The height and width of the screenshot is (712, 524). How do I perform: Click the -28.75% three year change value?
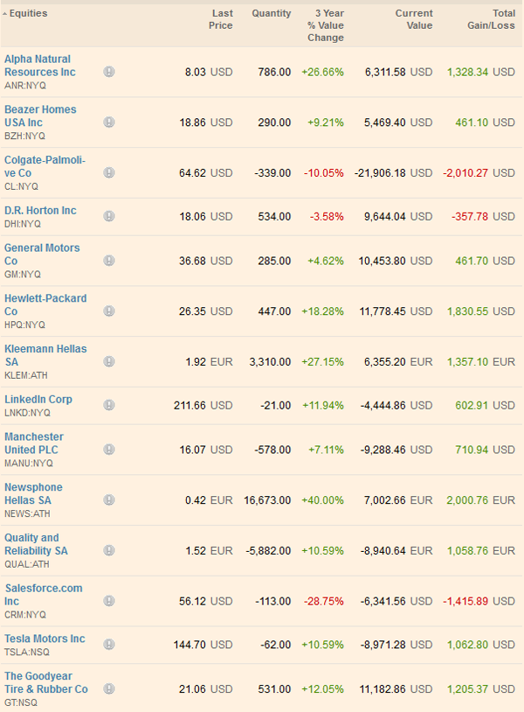324,601
